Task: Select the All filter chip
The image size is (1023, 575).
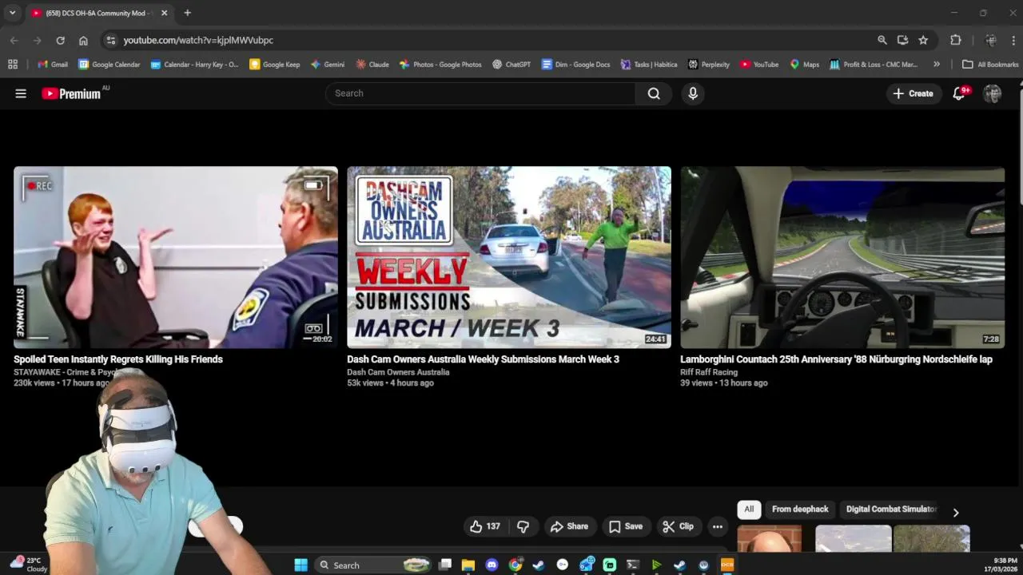Action: point(749,510)
